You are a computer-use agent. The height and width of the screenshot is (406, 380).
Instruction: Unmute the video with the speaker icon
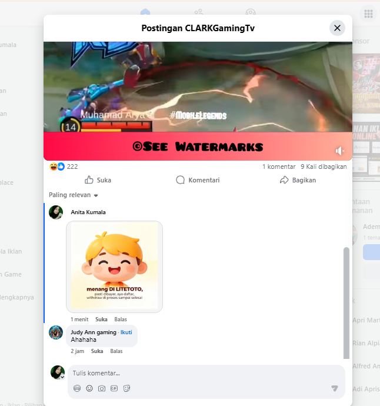pyautogui.click(x=339, y=151)
